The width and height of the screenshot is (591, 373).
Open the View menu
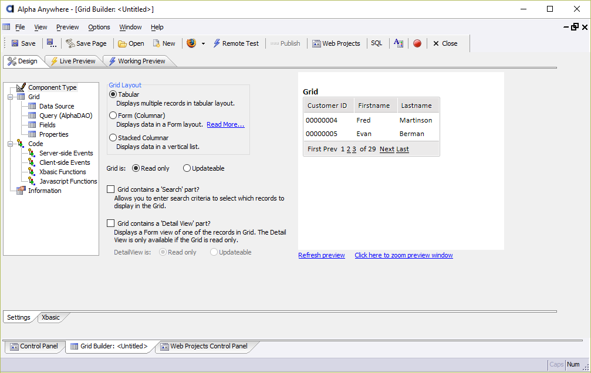click(40, 27)
